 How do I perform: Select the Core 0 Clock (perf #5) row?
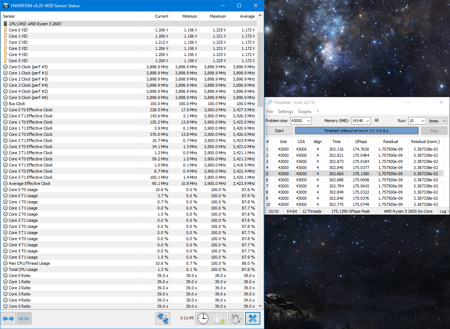[x=129, y=67]
